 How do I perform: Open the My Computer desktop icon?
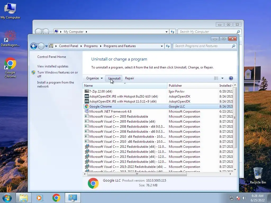(10, 11)
